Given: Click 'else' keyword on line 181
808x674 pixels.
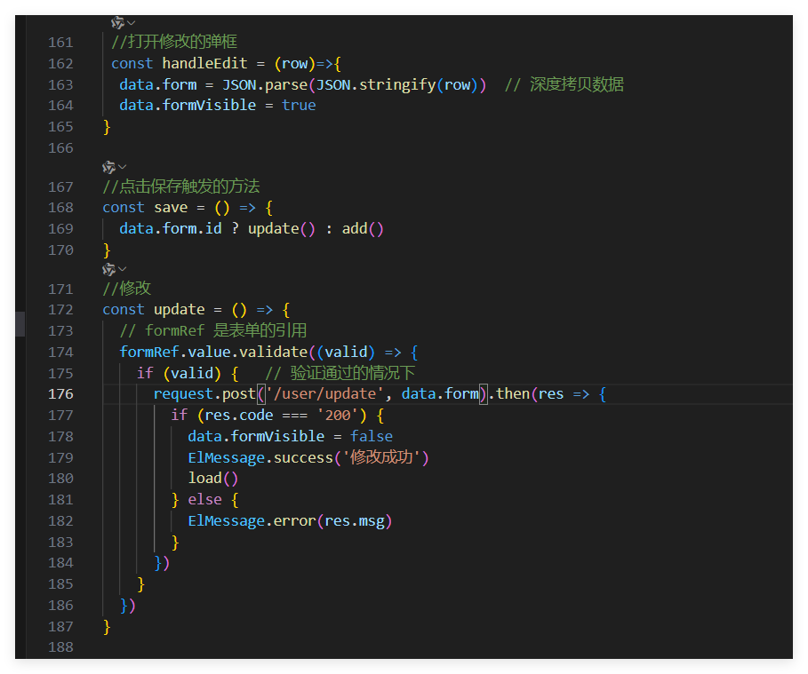Looking at the screenshot, I should coord(205,500).
